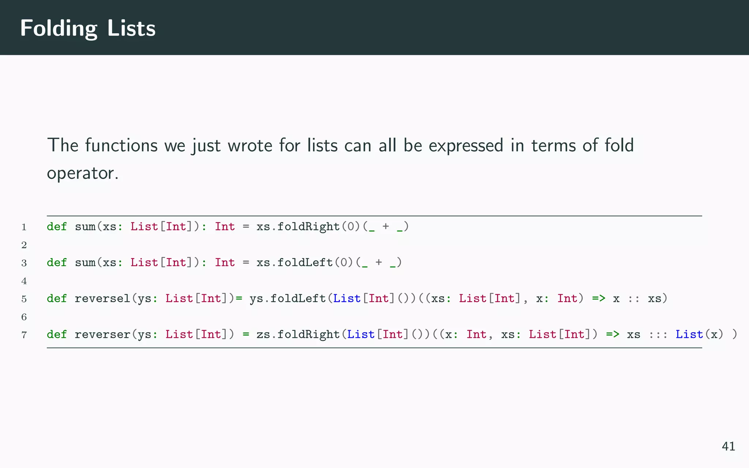This screenshot has height=468, width=749.
Task: Click 'xs.foldLeft' in the second sum definition
Action: coord(294,263)
